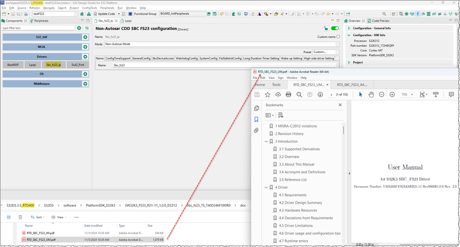Open the Mode Non-Autosar Mode dropdown
460x247 pixels.
click(222, 44)
